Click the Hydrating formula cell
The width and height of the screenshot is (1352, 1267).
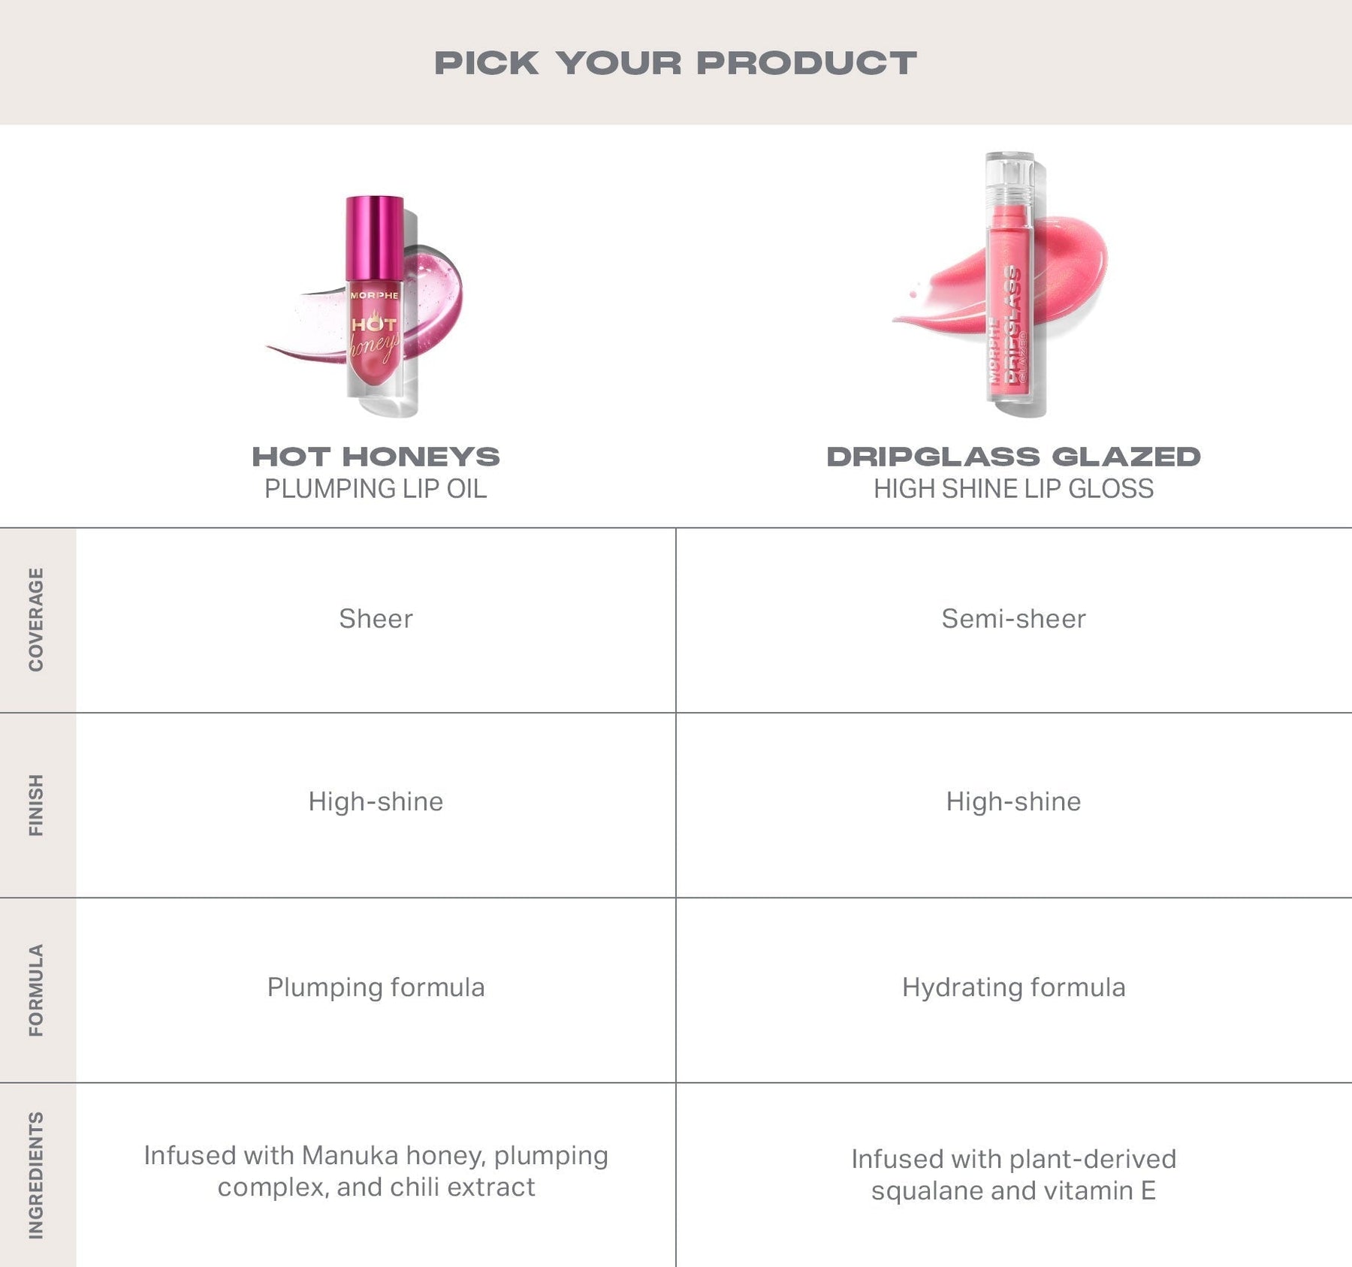coord(1013,987)
